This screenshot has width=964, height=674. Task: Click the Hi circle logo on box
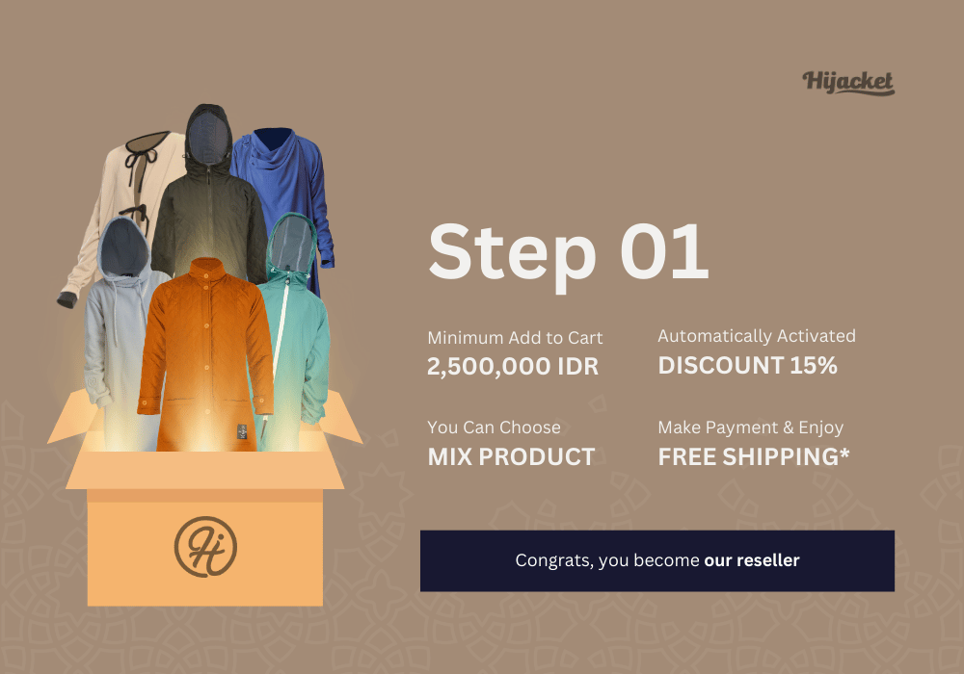[x=205, y=546]
